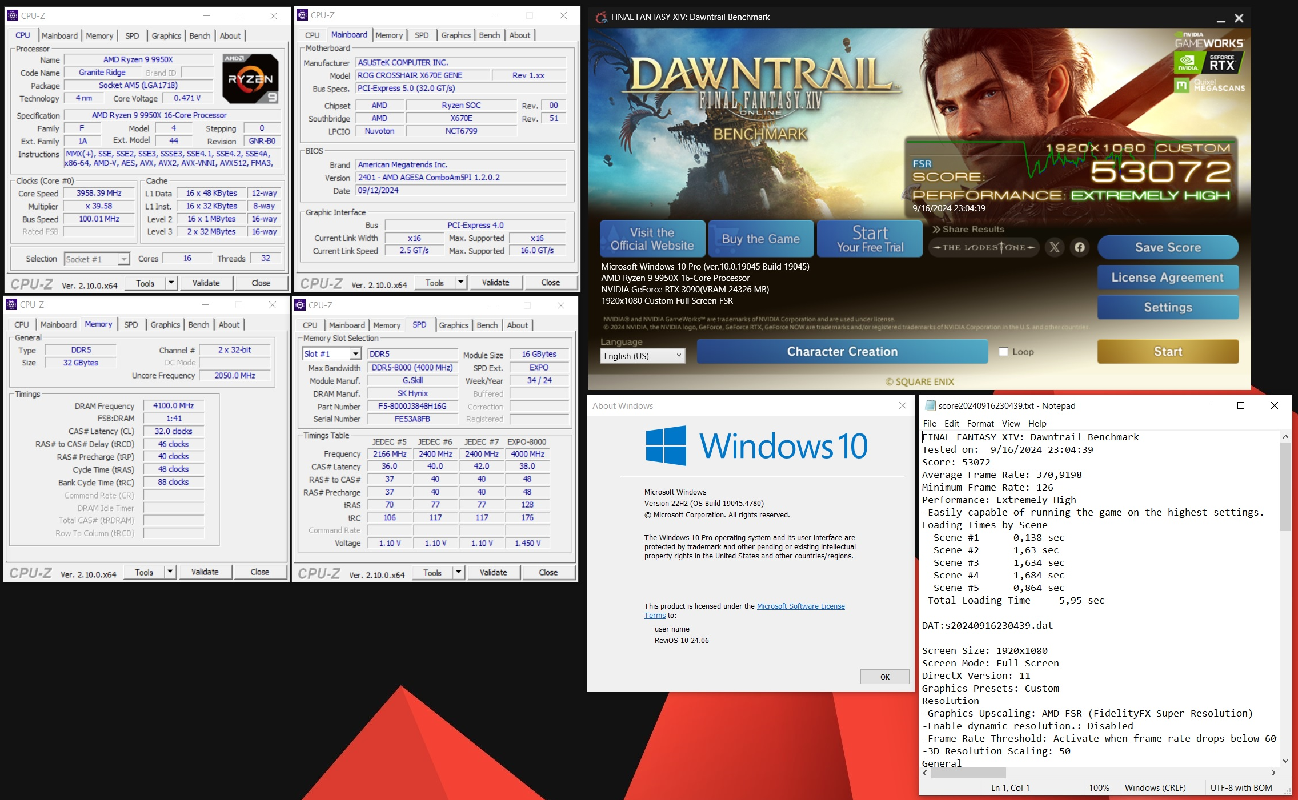Click the gold Start benchmark button
The width and height of the screenshot is (1298, 800).
(x=1168, y=352)
